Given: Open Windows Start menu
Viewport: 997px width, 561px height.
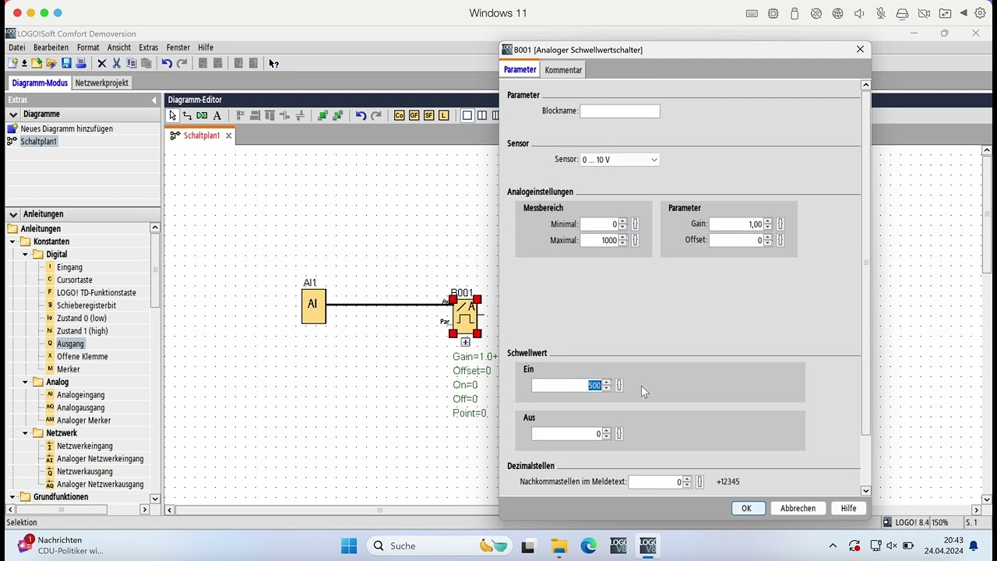Looking at the screenshot, I should click(x=349, y=545).
